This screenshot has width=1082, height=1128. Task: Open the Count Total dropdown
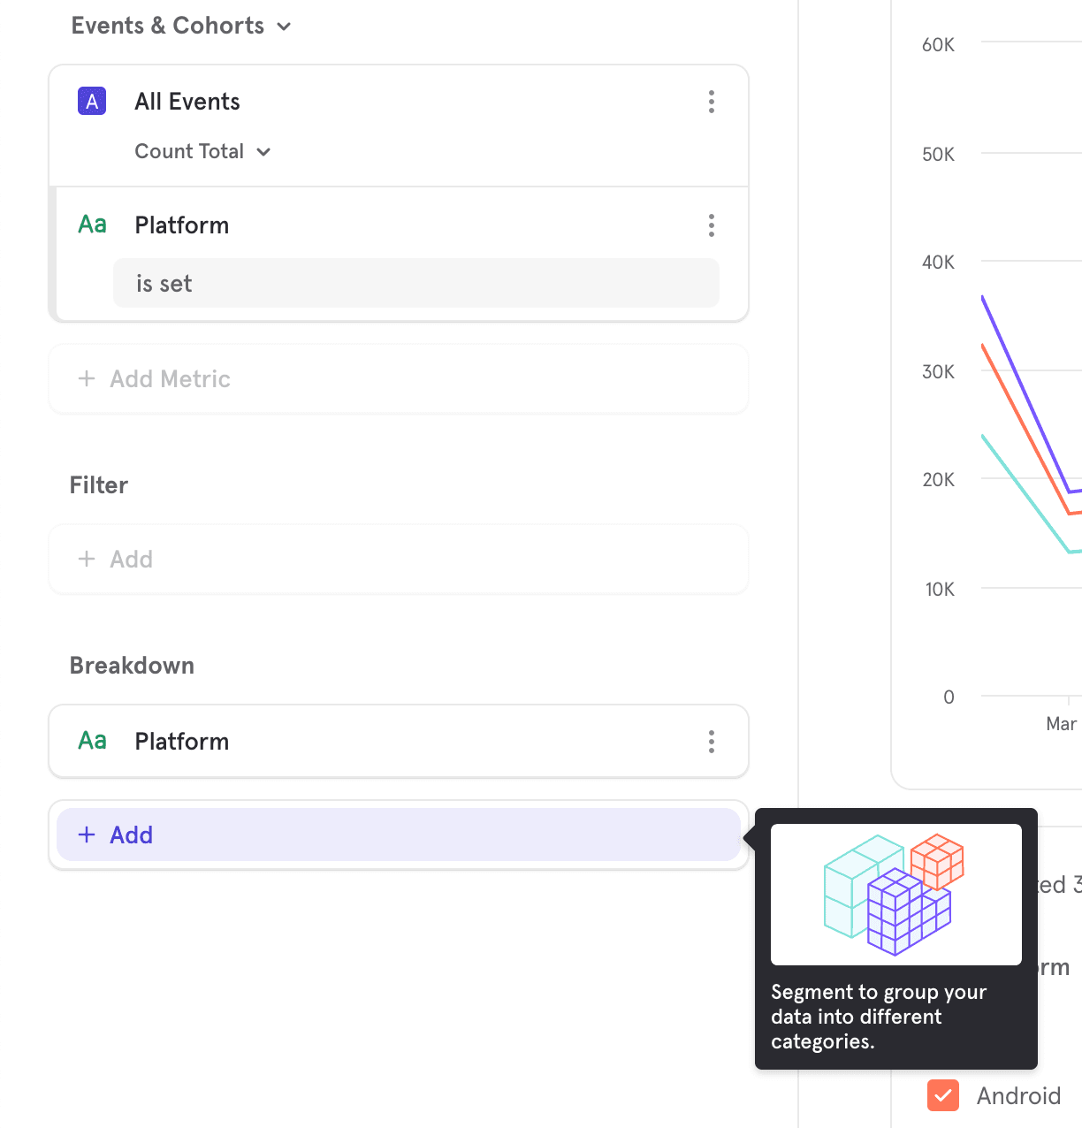(x=202, y=151)
